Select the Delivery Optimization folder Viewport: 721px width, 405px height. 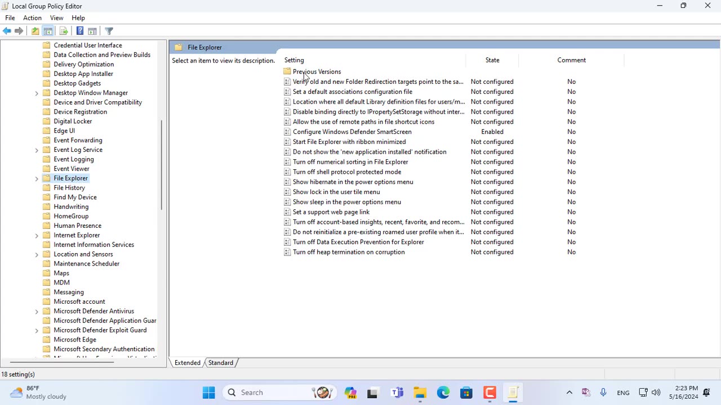tap(83, 64)
